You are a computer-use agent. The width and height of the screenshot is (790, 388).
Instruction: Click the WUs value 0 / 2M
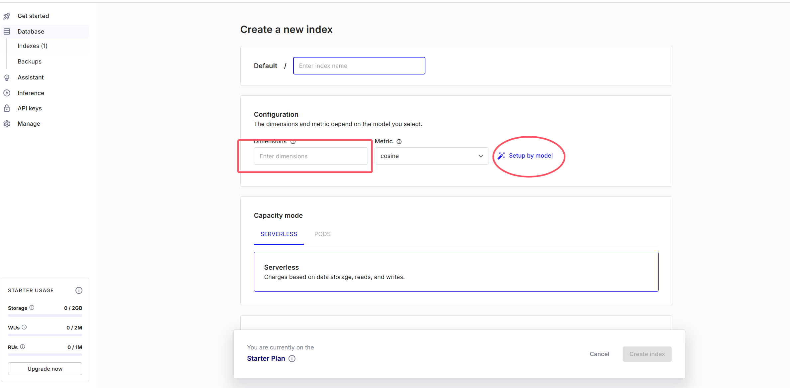tap(74, 328)
